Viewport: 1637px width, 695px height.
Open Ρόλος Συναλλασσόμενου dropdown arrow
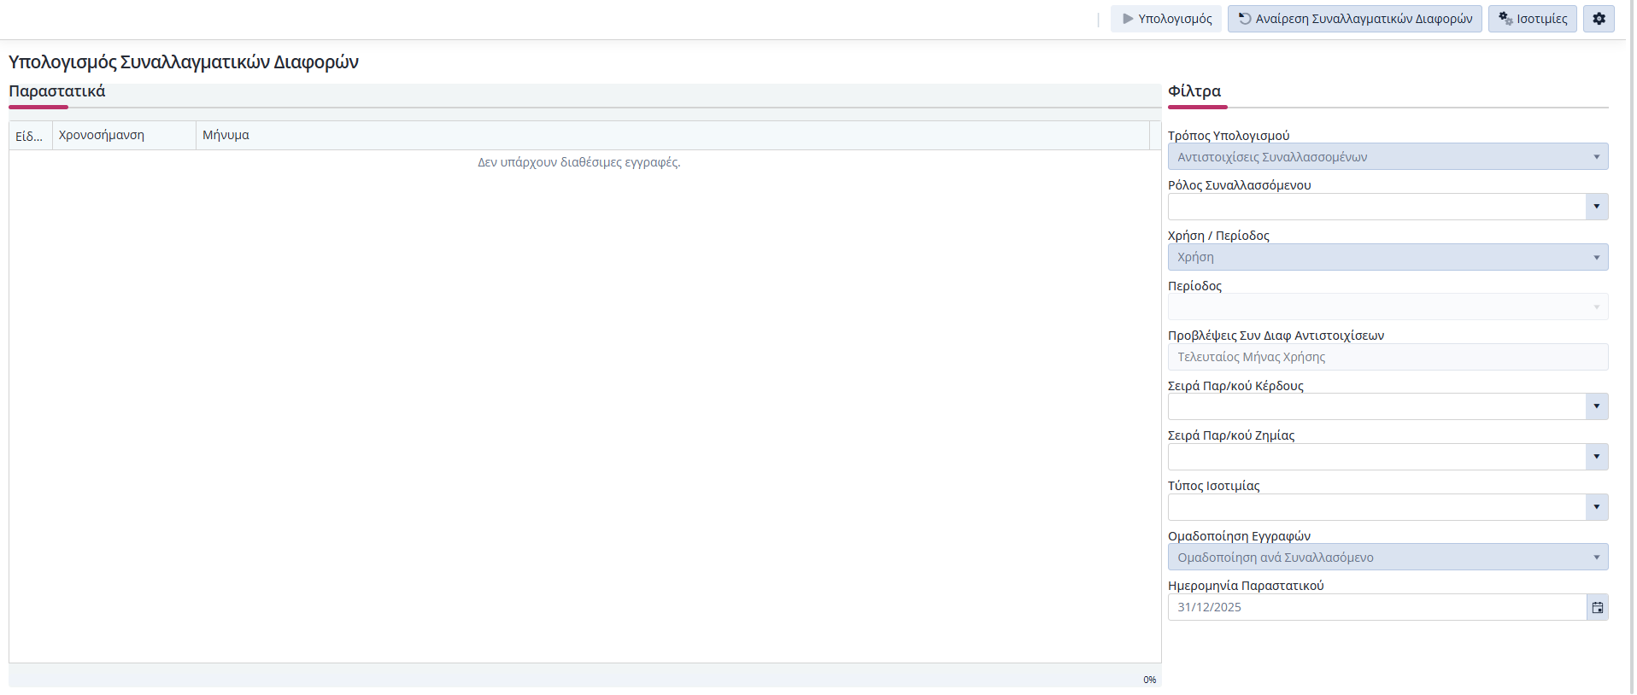(x=1596, y=207)
